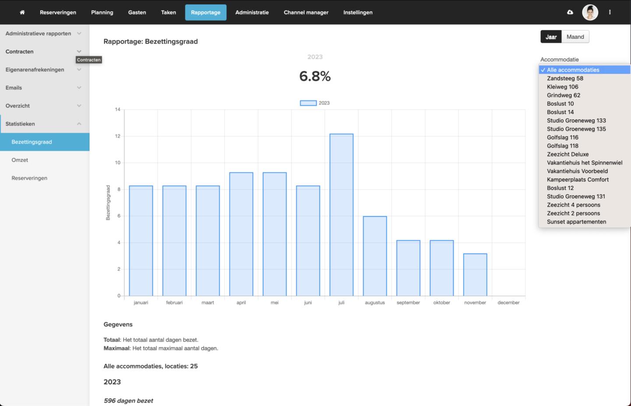Open the three-dot more options menu
631x406 pixels.
coord(610,12)
